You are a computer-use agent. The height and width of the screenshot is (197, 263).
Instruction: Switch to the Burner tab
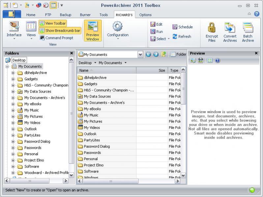coord(85,15)
